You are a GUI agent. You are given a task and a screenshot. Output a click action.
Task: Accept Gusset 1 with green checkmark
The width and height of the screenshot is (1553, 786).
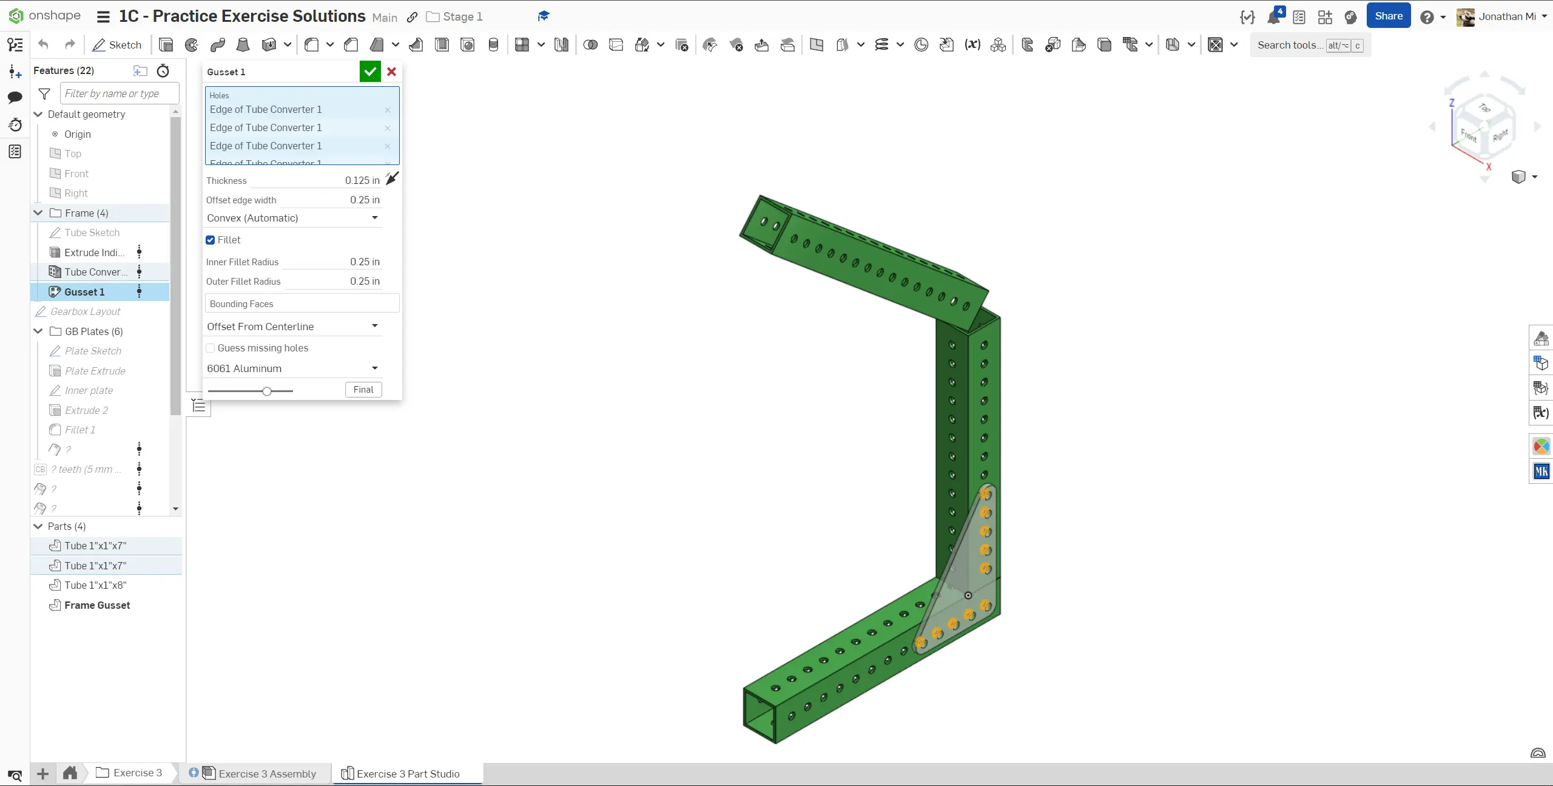click(370, 72)
